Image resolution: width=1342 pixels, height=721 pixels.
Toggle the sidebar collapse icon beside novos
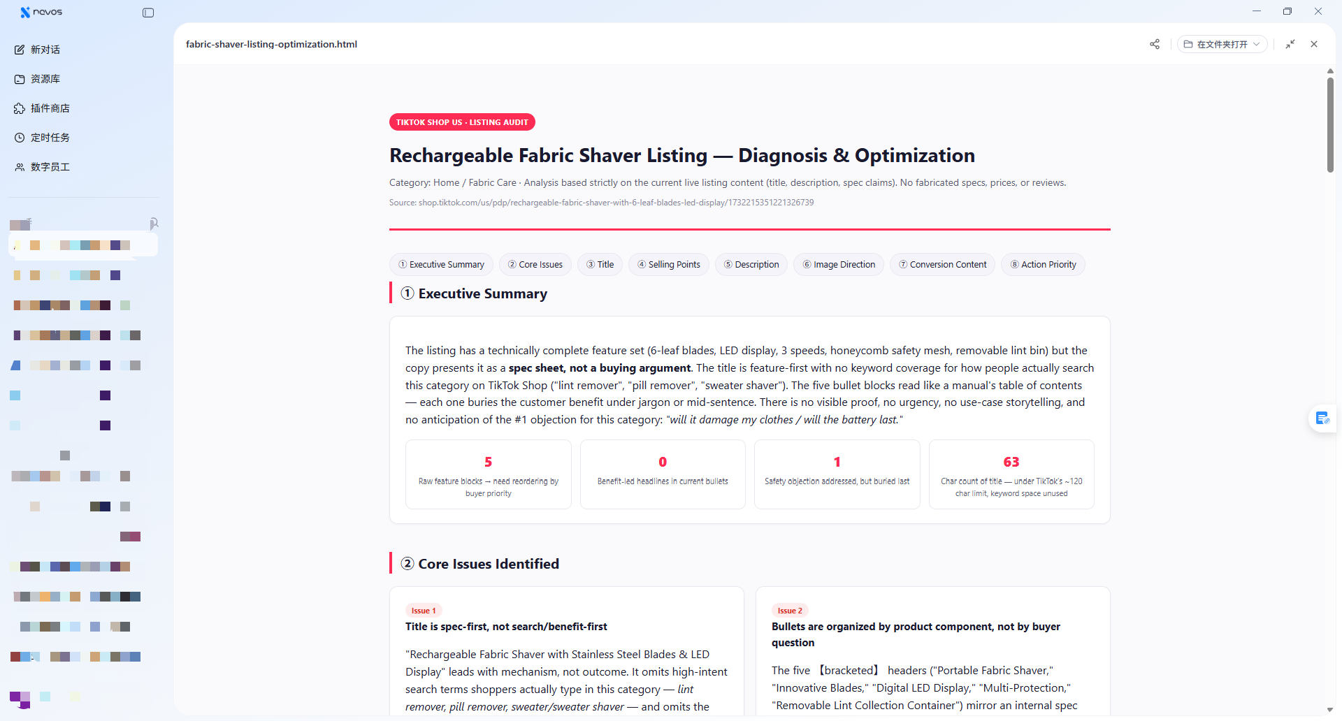(148, 13)
